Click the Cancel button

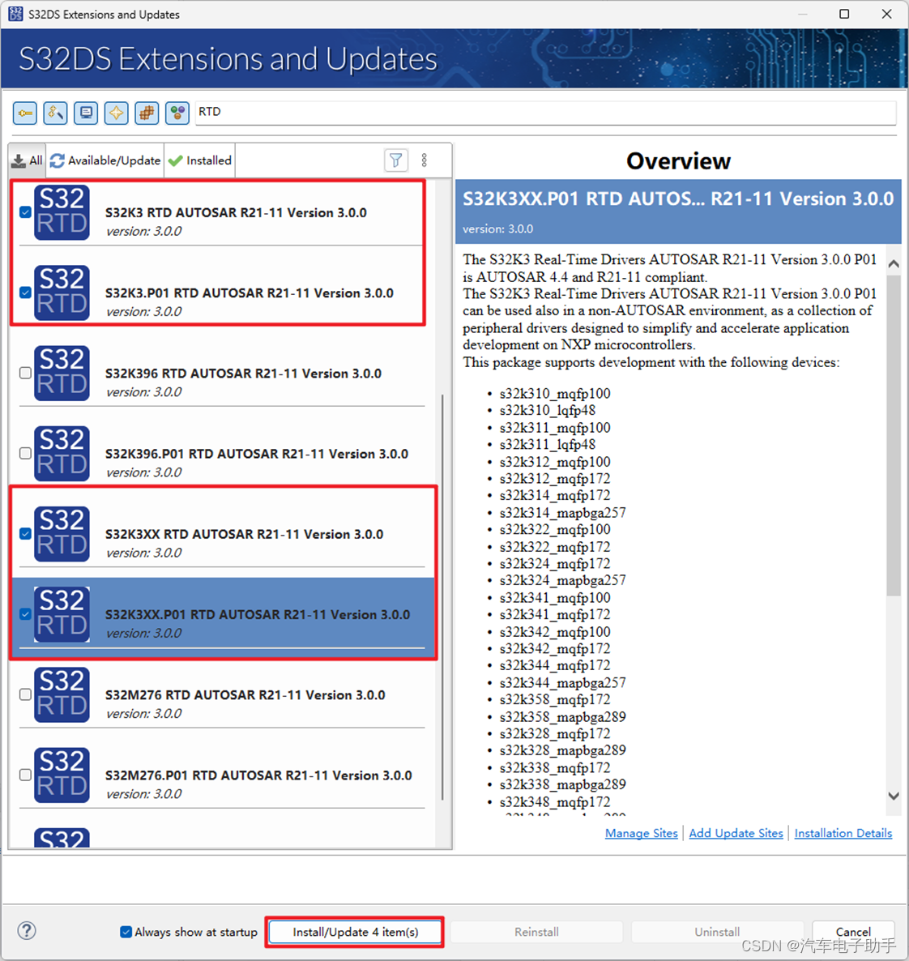click(x=853, y=932)
